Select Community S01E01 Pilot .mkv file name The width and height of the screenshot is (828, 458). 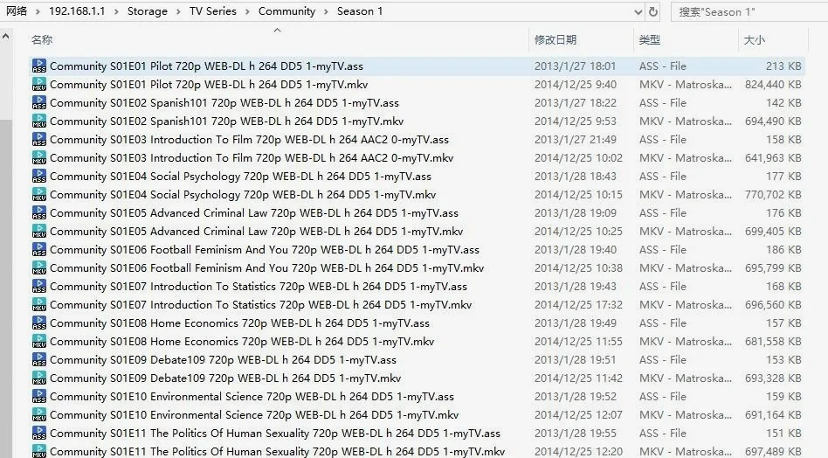click(x=209, y=85)
